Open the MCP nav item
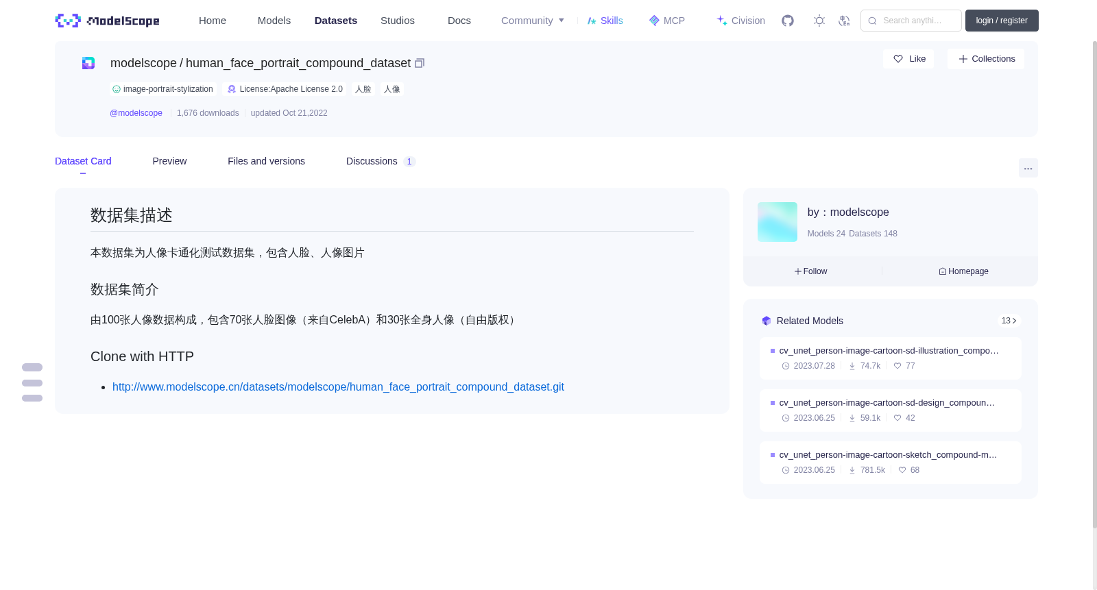Screen dimensions: 1097x590 coord(667,21)
